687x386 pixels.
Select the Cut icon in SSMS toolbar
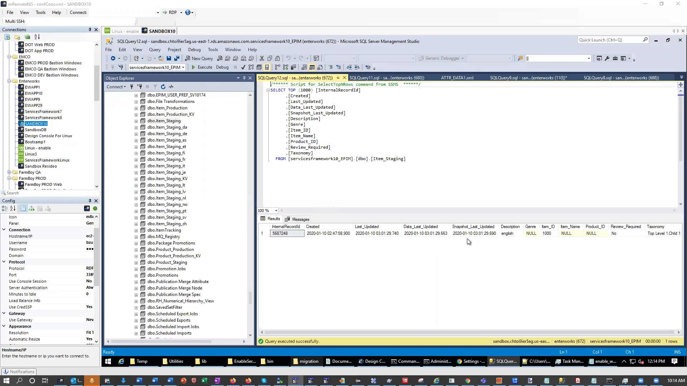[262, 58]
